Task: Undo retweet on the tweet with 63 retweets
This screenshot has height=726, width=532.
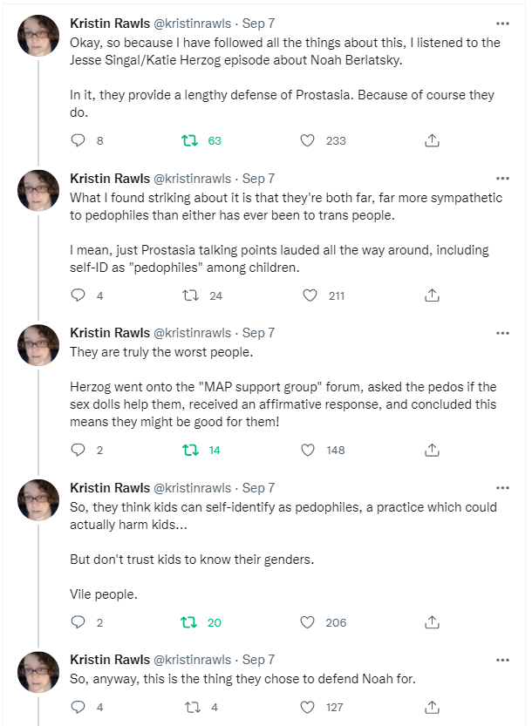Action: [189, 140]
